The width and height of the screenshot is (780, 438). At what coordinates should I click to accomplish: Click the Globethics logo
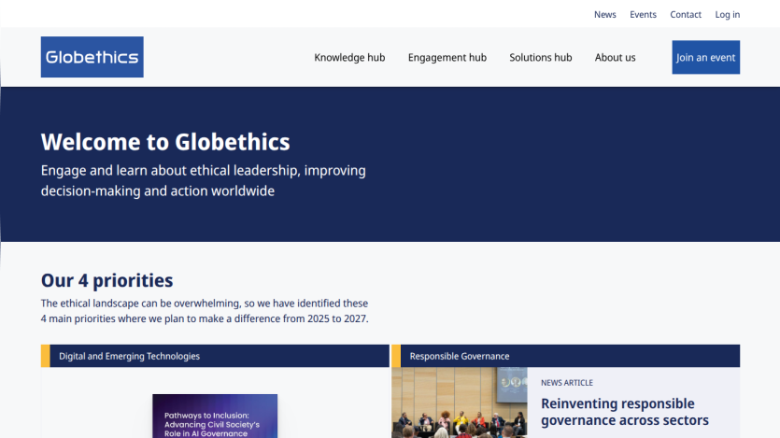coord(92,57)
